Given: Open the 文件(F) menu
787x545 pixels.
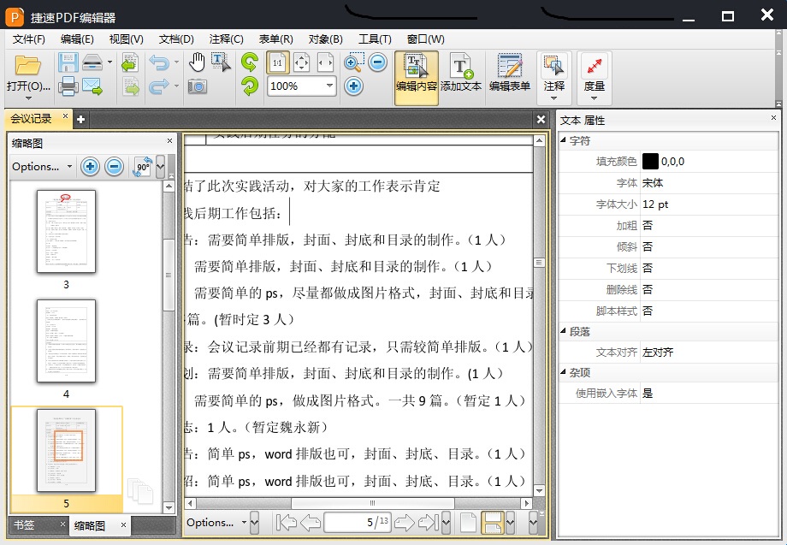Looking at the screenshot, I should (27, 39).
